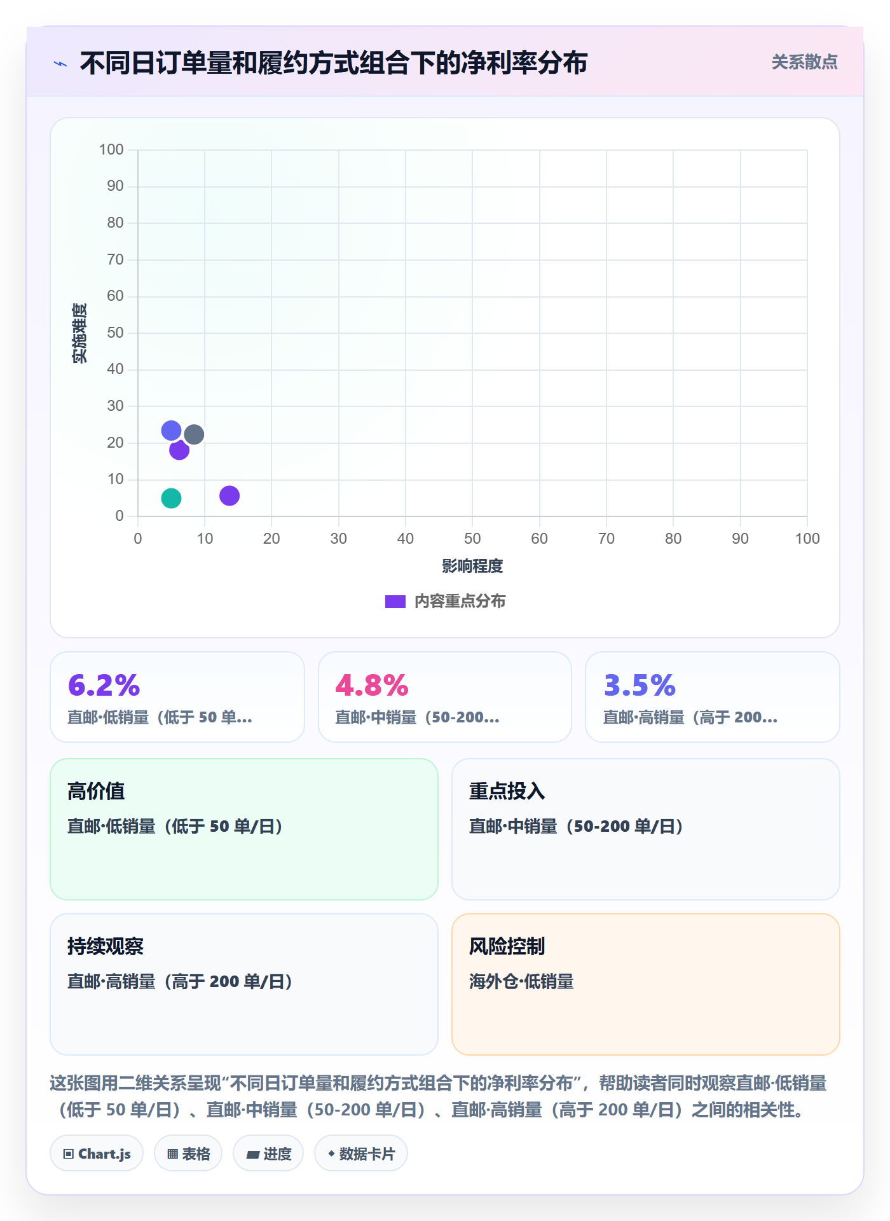Open the 3.5% 直邮·高销量 stat card
890x1221 pixels.
pos(713,697)
